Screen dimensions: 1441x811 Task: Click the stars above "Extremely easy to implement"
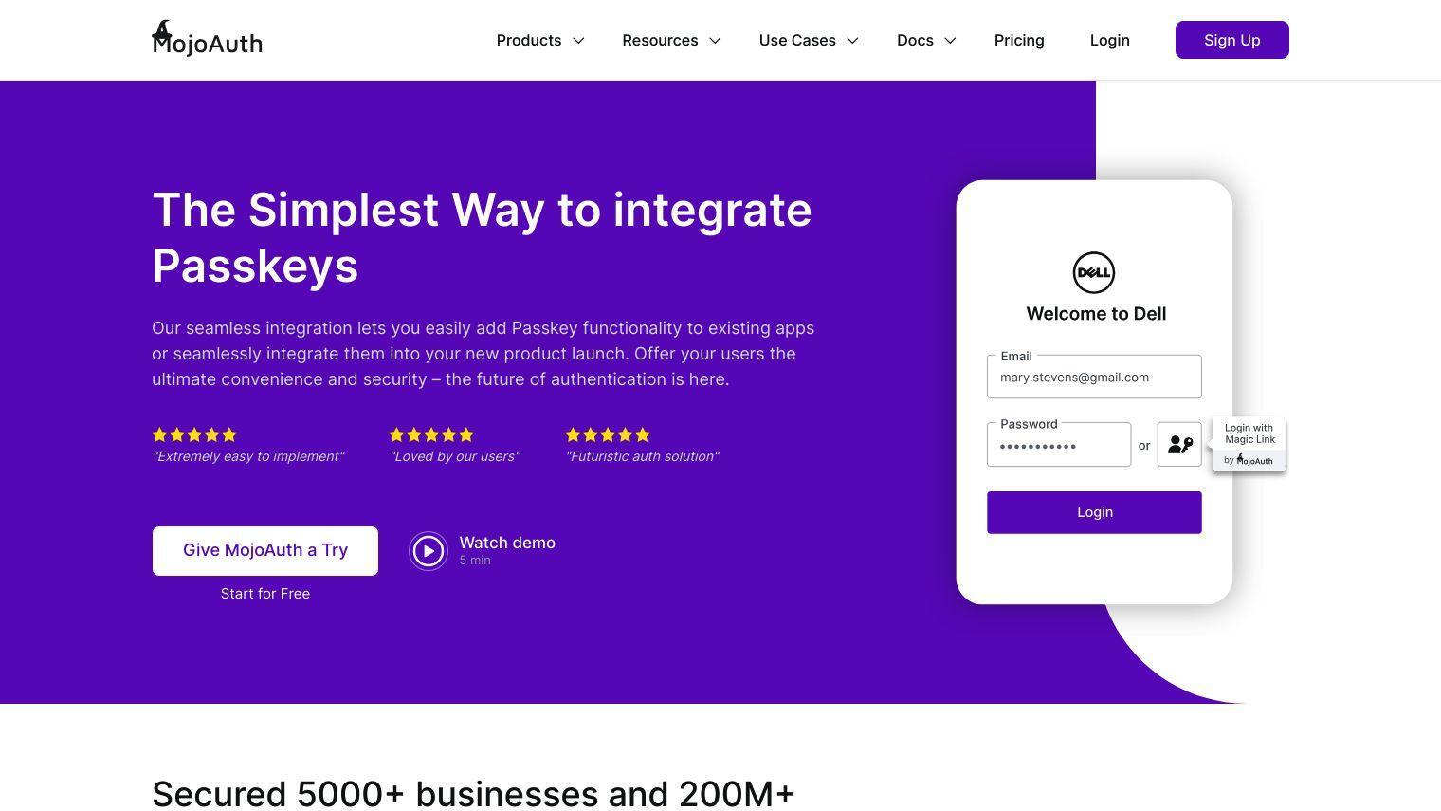click(x=194, y=434)
